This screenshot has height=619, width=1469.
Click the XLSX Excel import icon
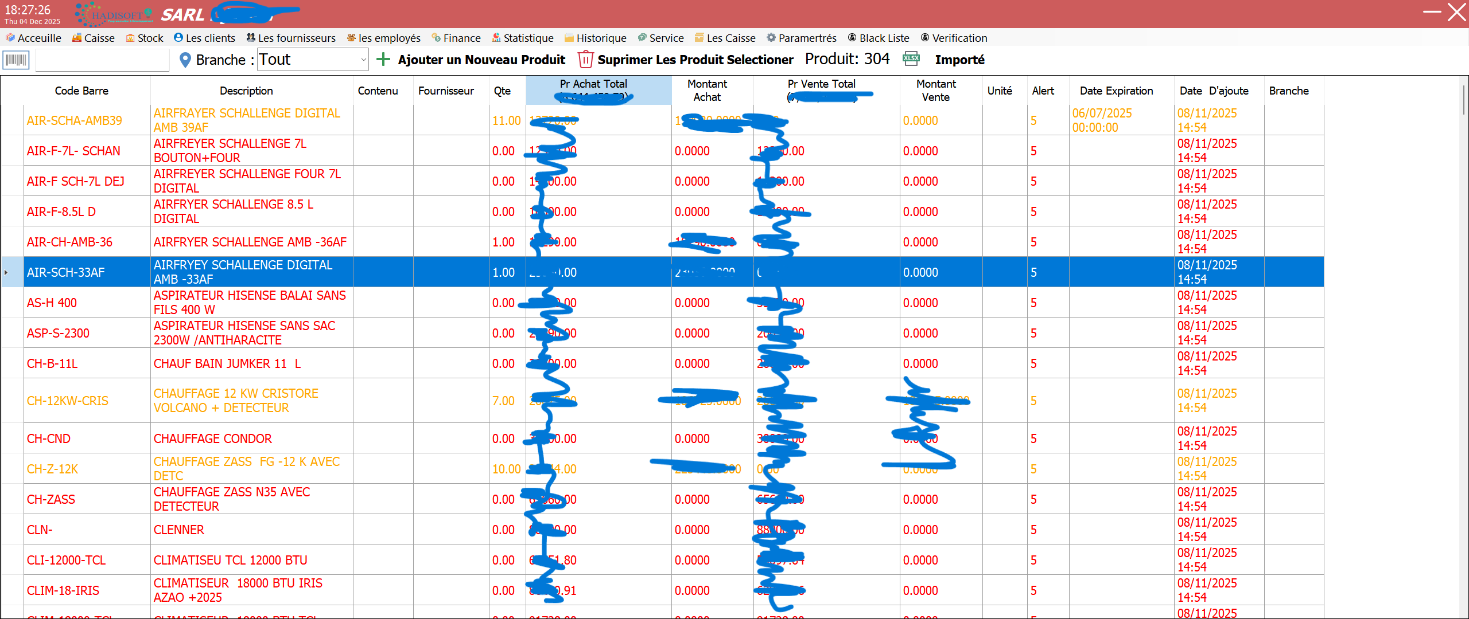point(911,59)
